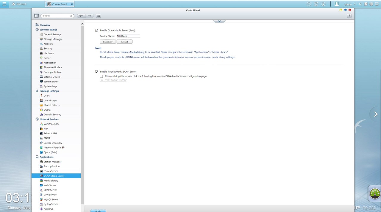Select VPN Service in sidebar

(50, 195)
